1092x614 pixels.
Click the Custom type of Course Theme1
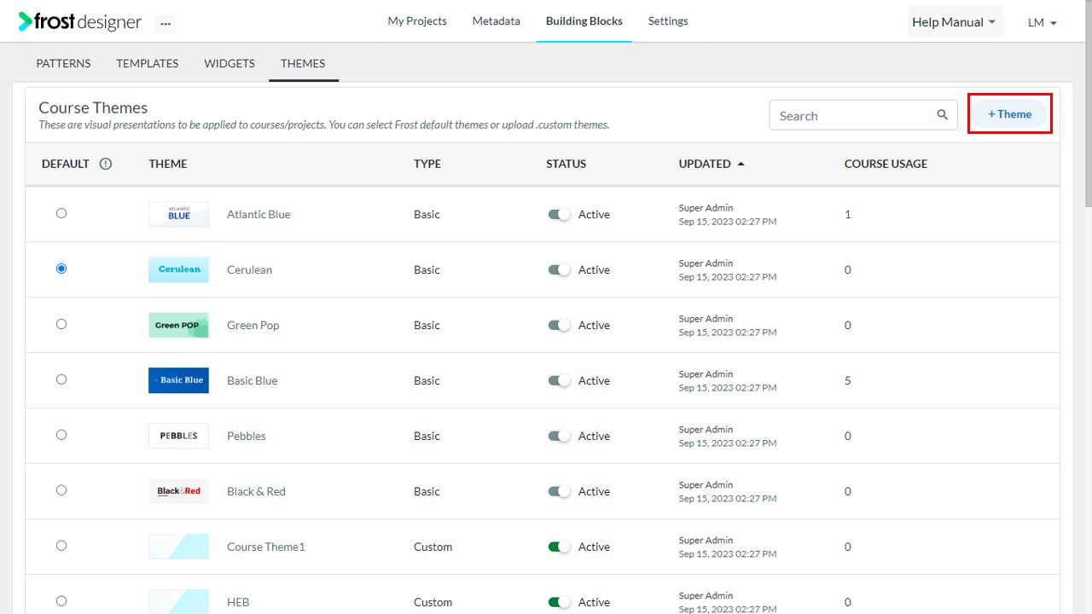[433, 547]
